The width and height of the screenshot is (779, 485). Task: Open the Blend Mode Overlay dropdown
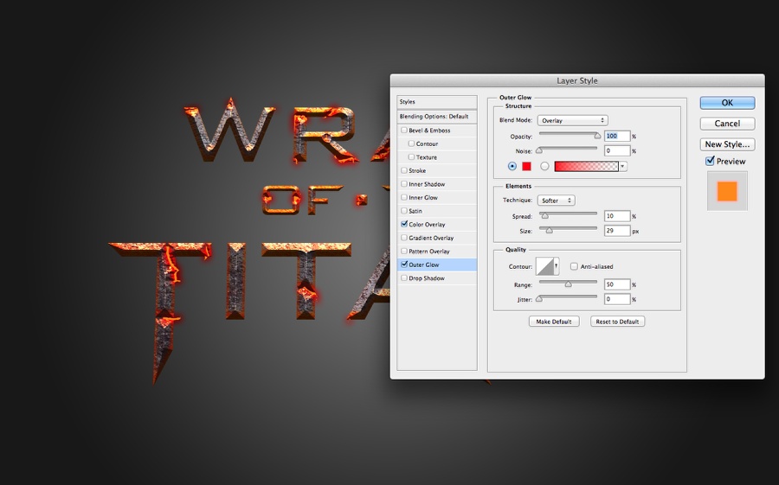pos(573,121)
